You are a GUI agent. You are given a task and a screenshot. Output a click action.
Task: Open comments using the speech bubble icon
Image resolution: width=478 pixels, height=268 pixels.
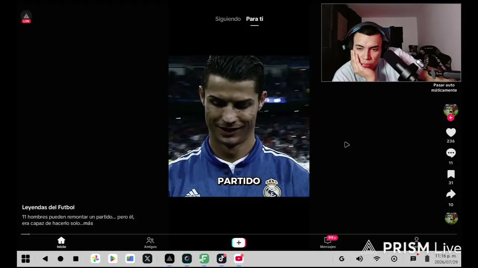pyautogui.click(x=451, y=153)
